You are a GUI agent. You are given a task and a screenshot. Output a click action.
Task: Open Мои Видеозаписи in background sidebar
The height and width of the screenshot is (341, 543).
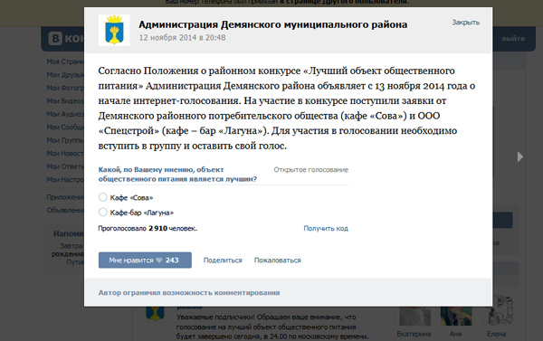pos(65,100)
